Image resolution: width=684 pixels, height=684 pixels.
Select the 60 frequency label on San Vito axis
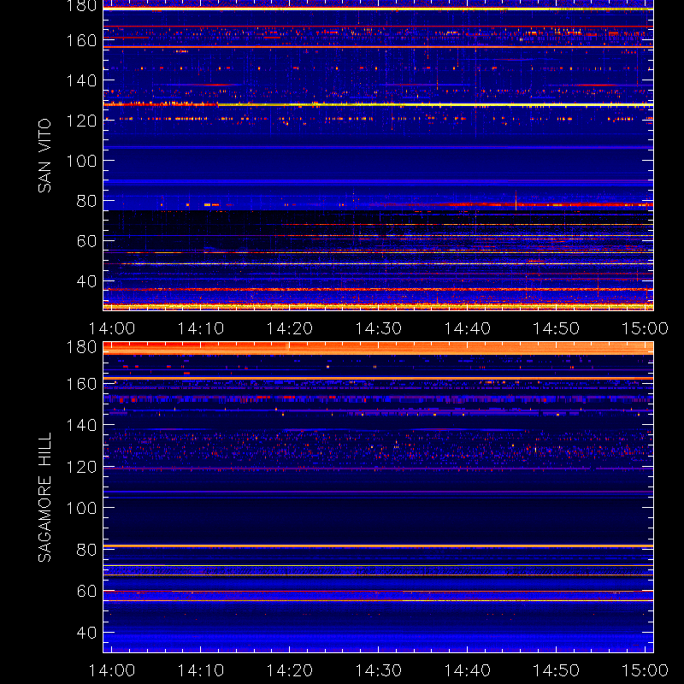tap(87, 241)
